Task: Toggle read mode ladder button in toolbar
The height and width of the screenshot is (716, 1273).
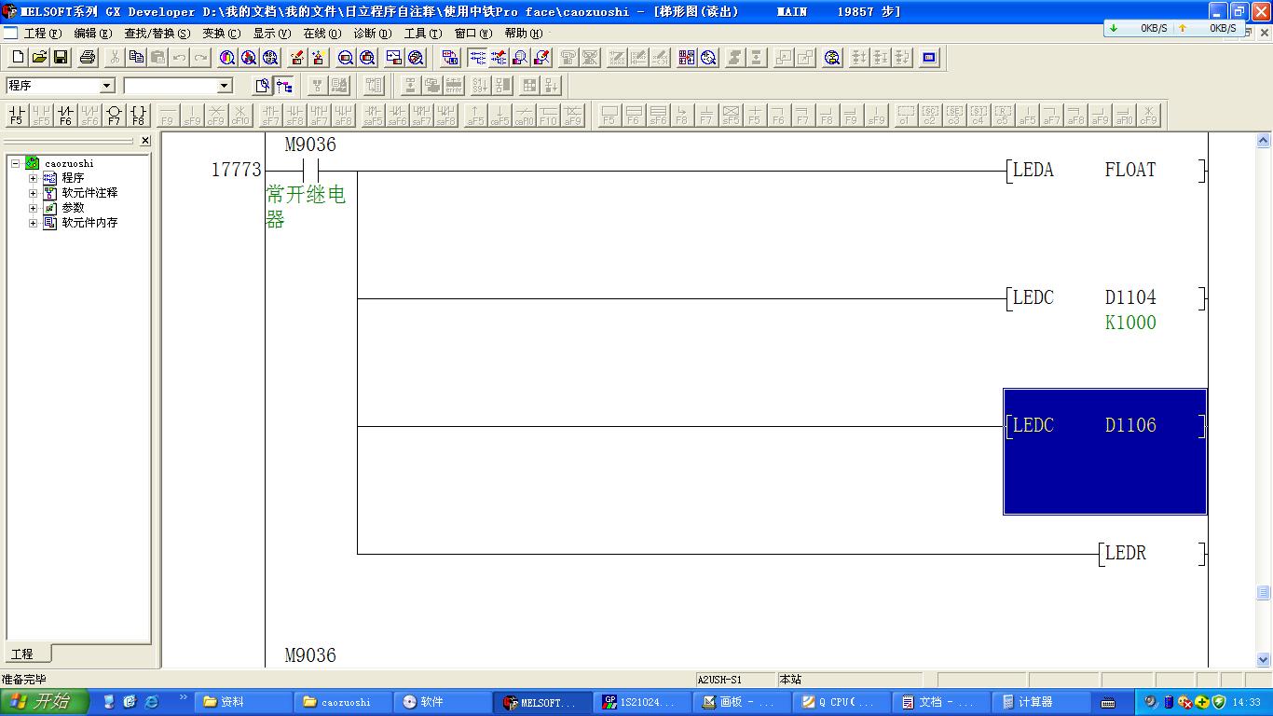Action: pyautogui.click(x=478, y=58)
